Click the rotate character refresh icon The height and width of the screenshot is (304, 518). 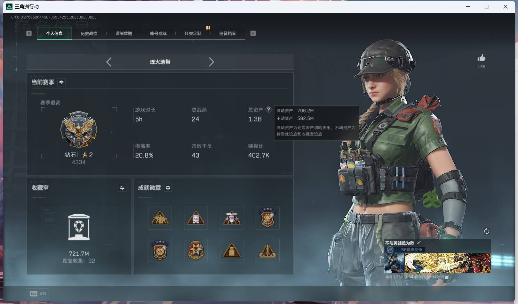point(486,231)
